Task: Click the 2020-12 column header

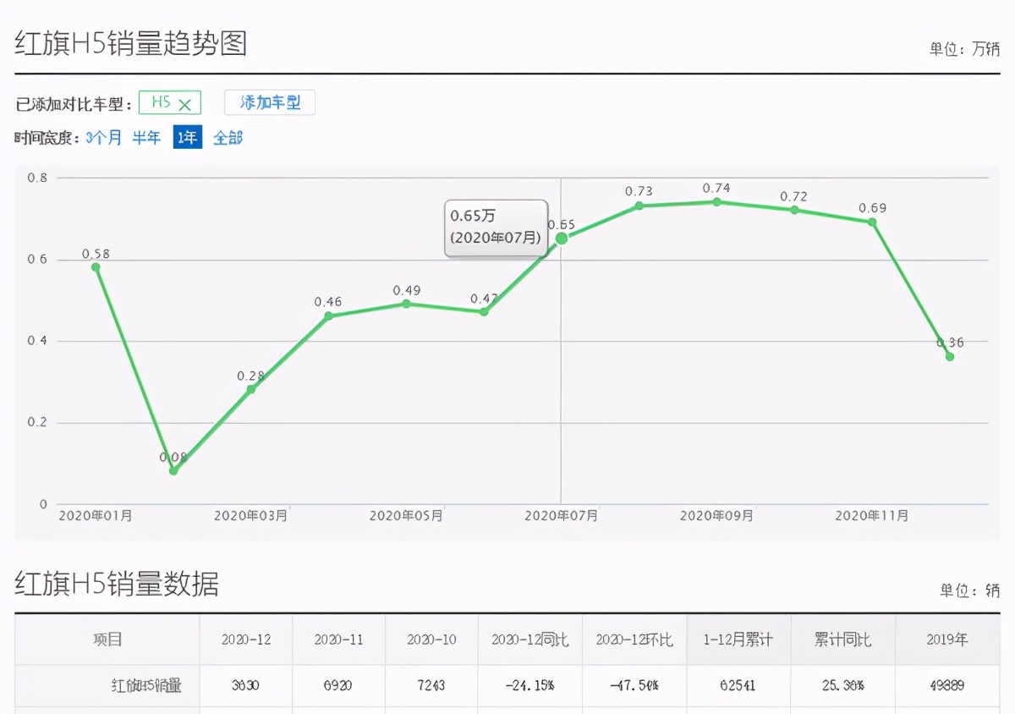Action: tap(246, 640)
